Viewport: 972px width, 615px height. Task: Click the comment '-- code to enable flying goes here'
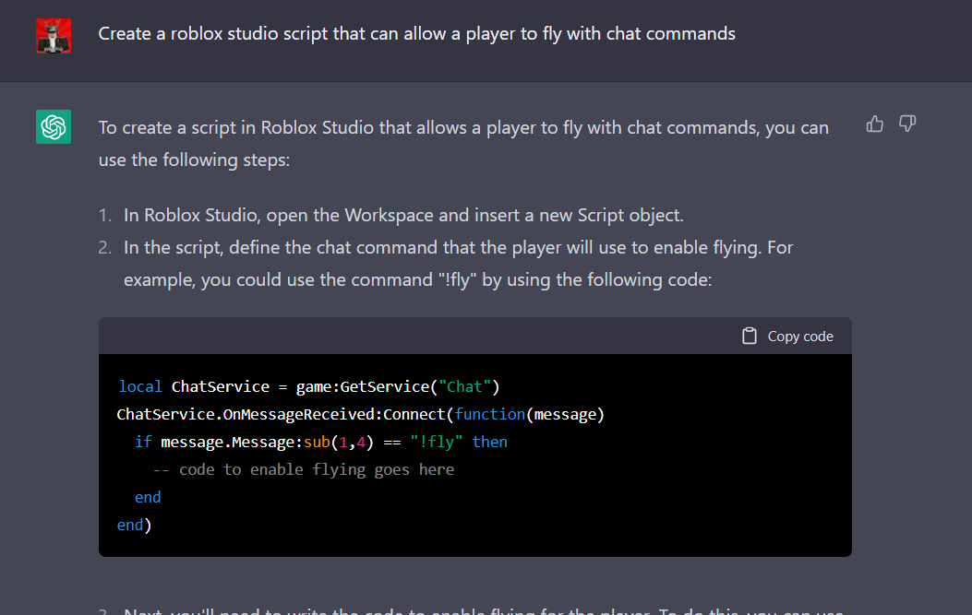304,469
